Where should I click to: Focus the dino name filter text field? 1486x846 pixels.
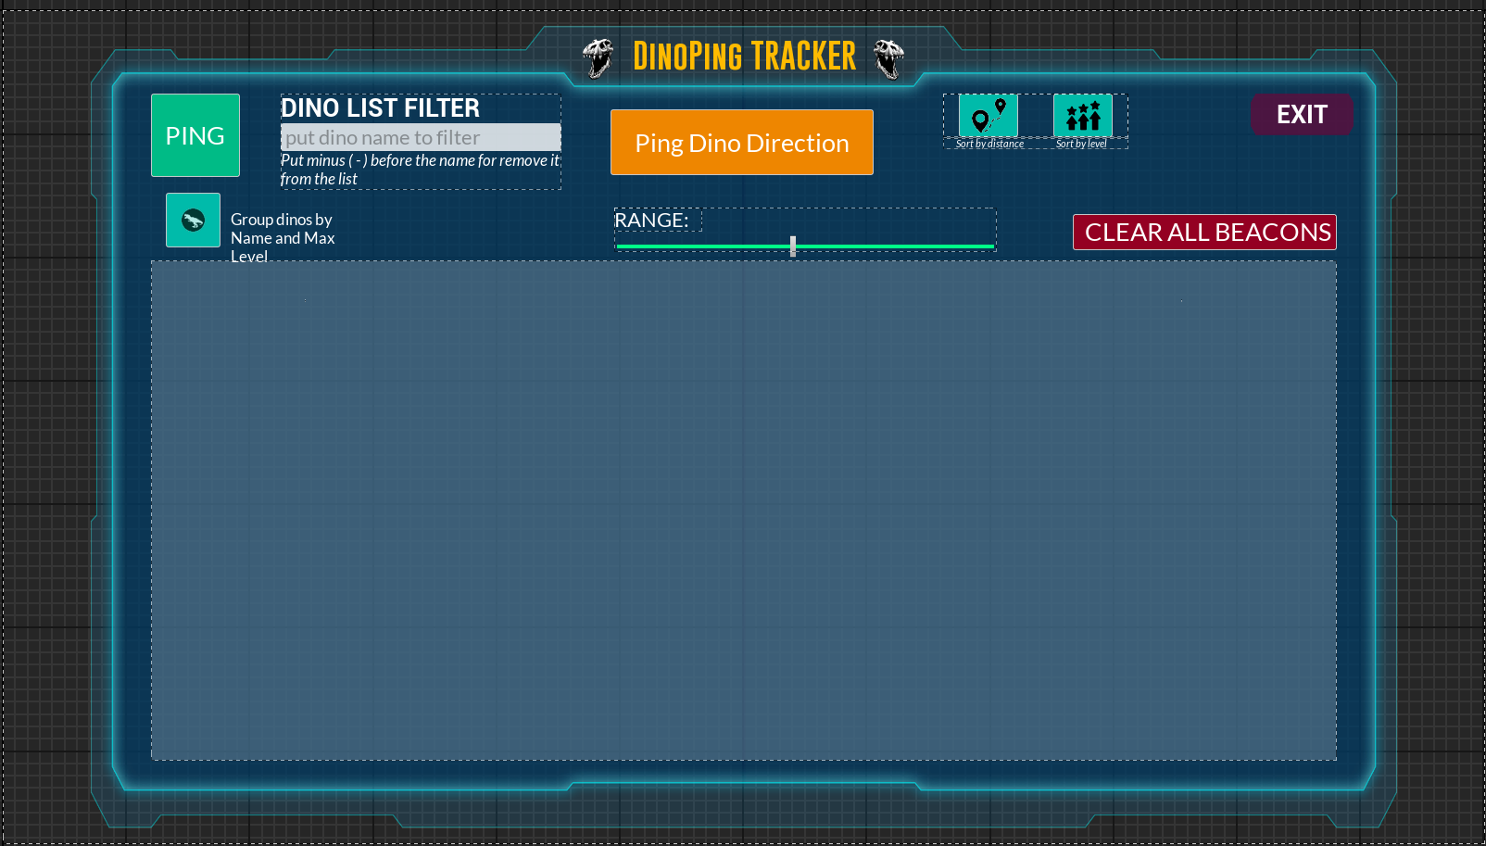click(x=421, y=138)
